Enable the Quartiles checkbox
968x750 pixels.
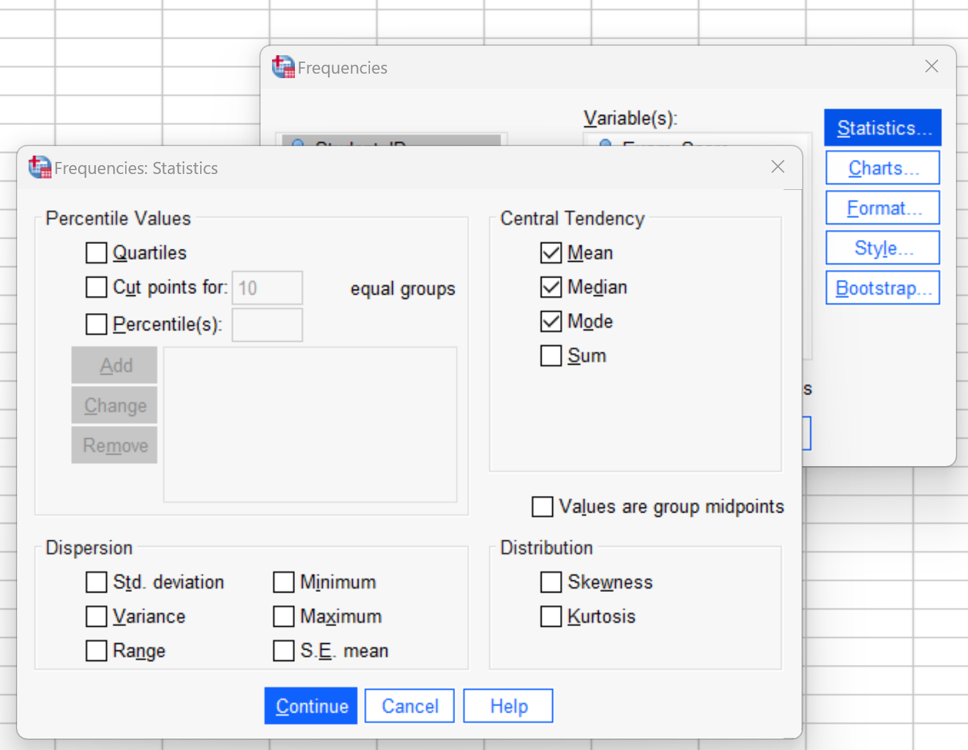pos(96,252)
